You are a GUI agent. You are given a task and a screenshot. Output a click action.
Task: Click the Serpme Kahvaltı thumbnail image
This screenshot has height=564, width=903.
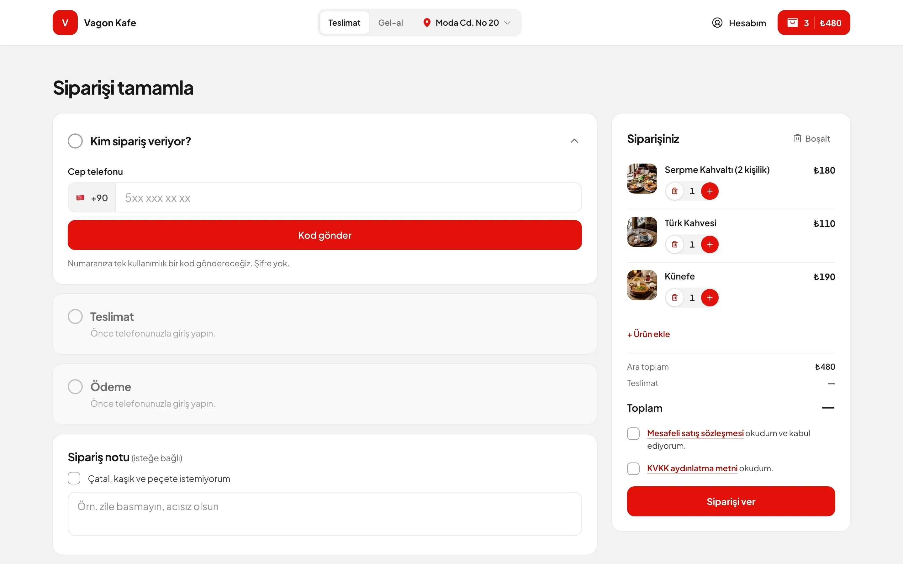tap(642, 178)
